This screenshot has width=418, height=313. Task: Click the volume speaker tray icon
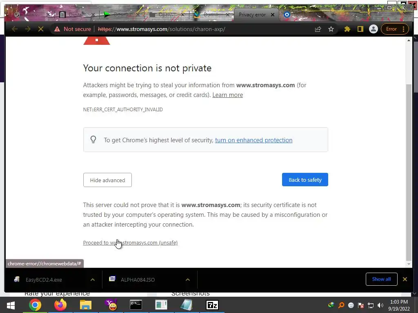380,305
